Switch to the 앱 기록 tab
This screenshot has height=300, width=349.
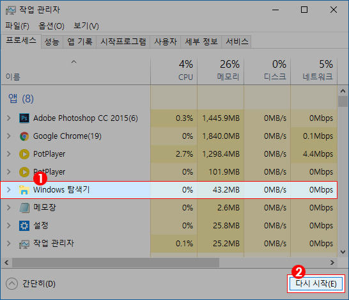pyautogui.click(x=79, y=42)
